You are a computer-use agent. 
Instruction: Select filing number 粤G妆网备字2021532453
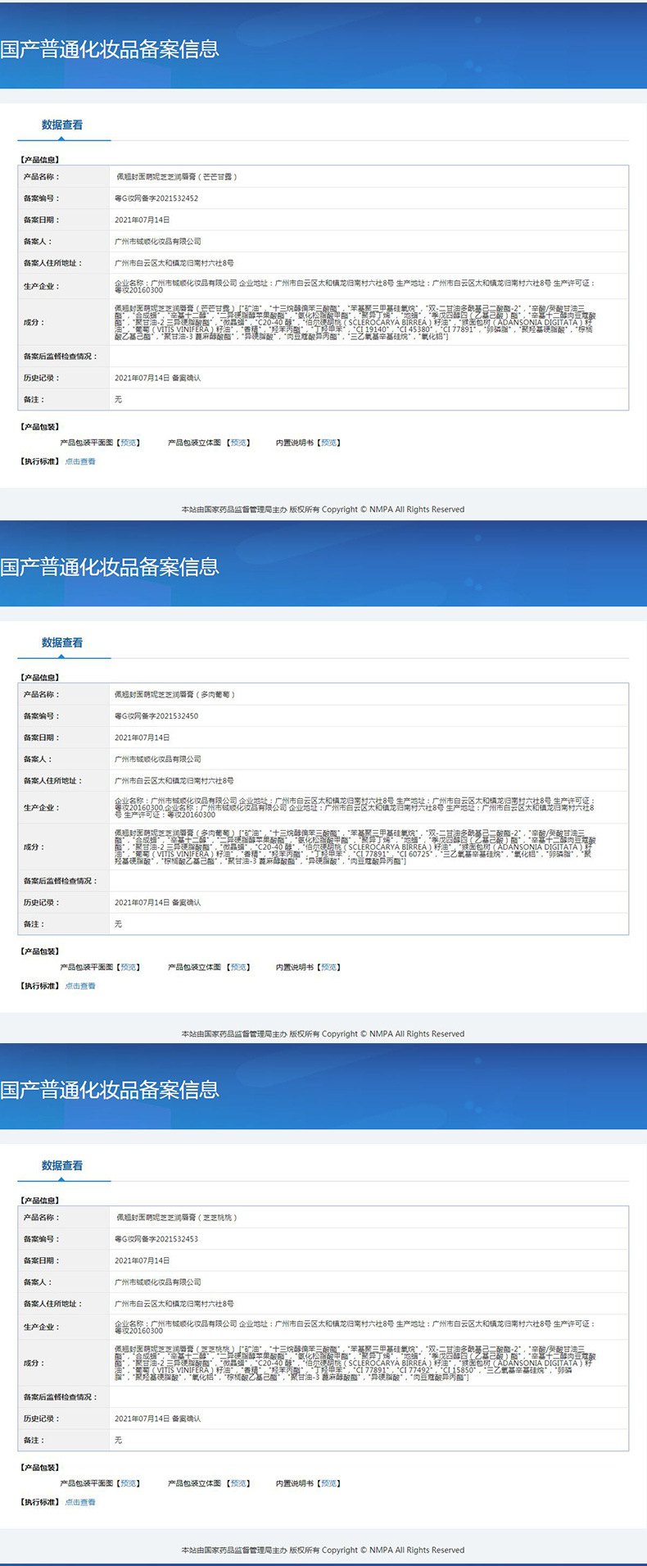click(156, 1239)
